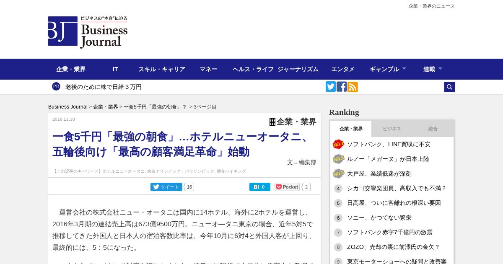Open ranking article ソフトバンク赤字7千億円の激震
The width and height of the screenshot is (503, 264).
pos(390,233)
